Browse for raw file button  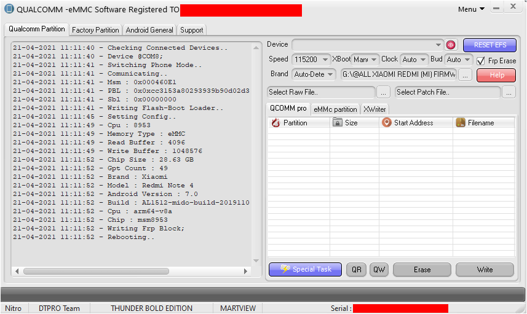[x=383, y=93]
